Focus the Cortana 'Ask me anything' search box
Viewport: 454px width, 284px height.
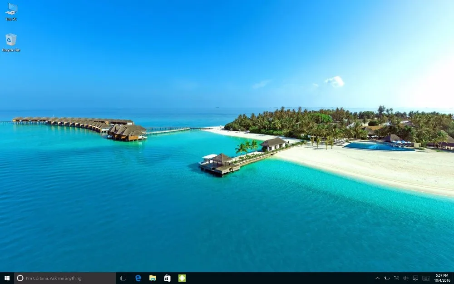[x=65, y=278]
